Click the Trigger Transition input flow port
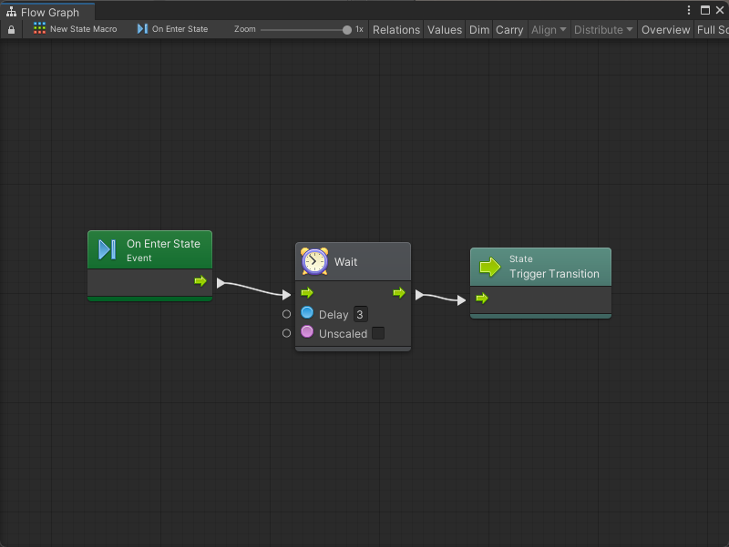This screenshot has height=547, width=729. [482, 299]
